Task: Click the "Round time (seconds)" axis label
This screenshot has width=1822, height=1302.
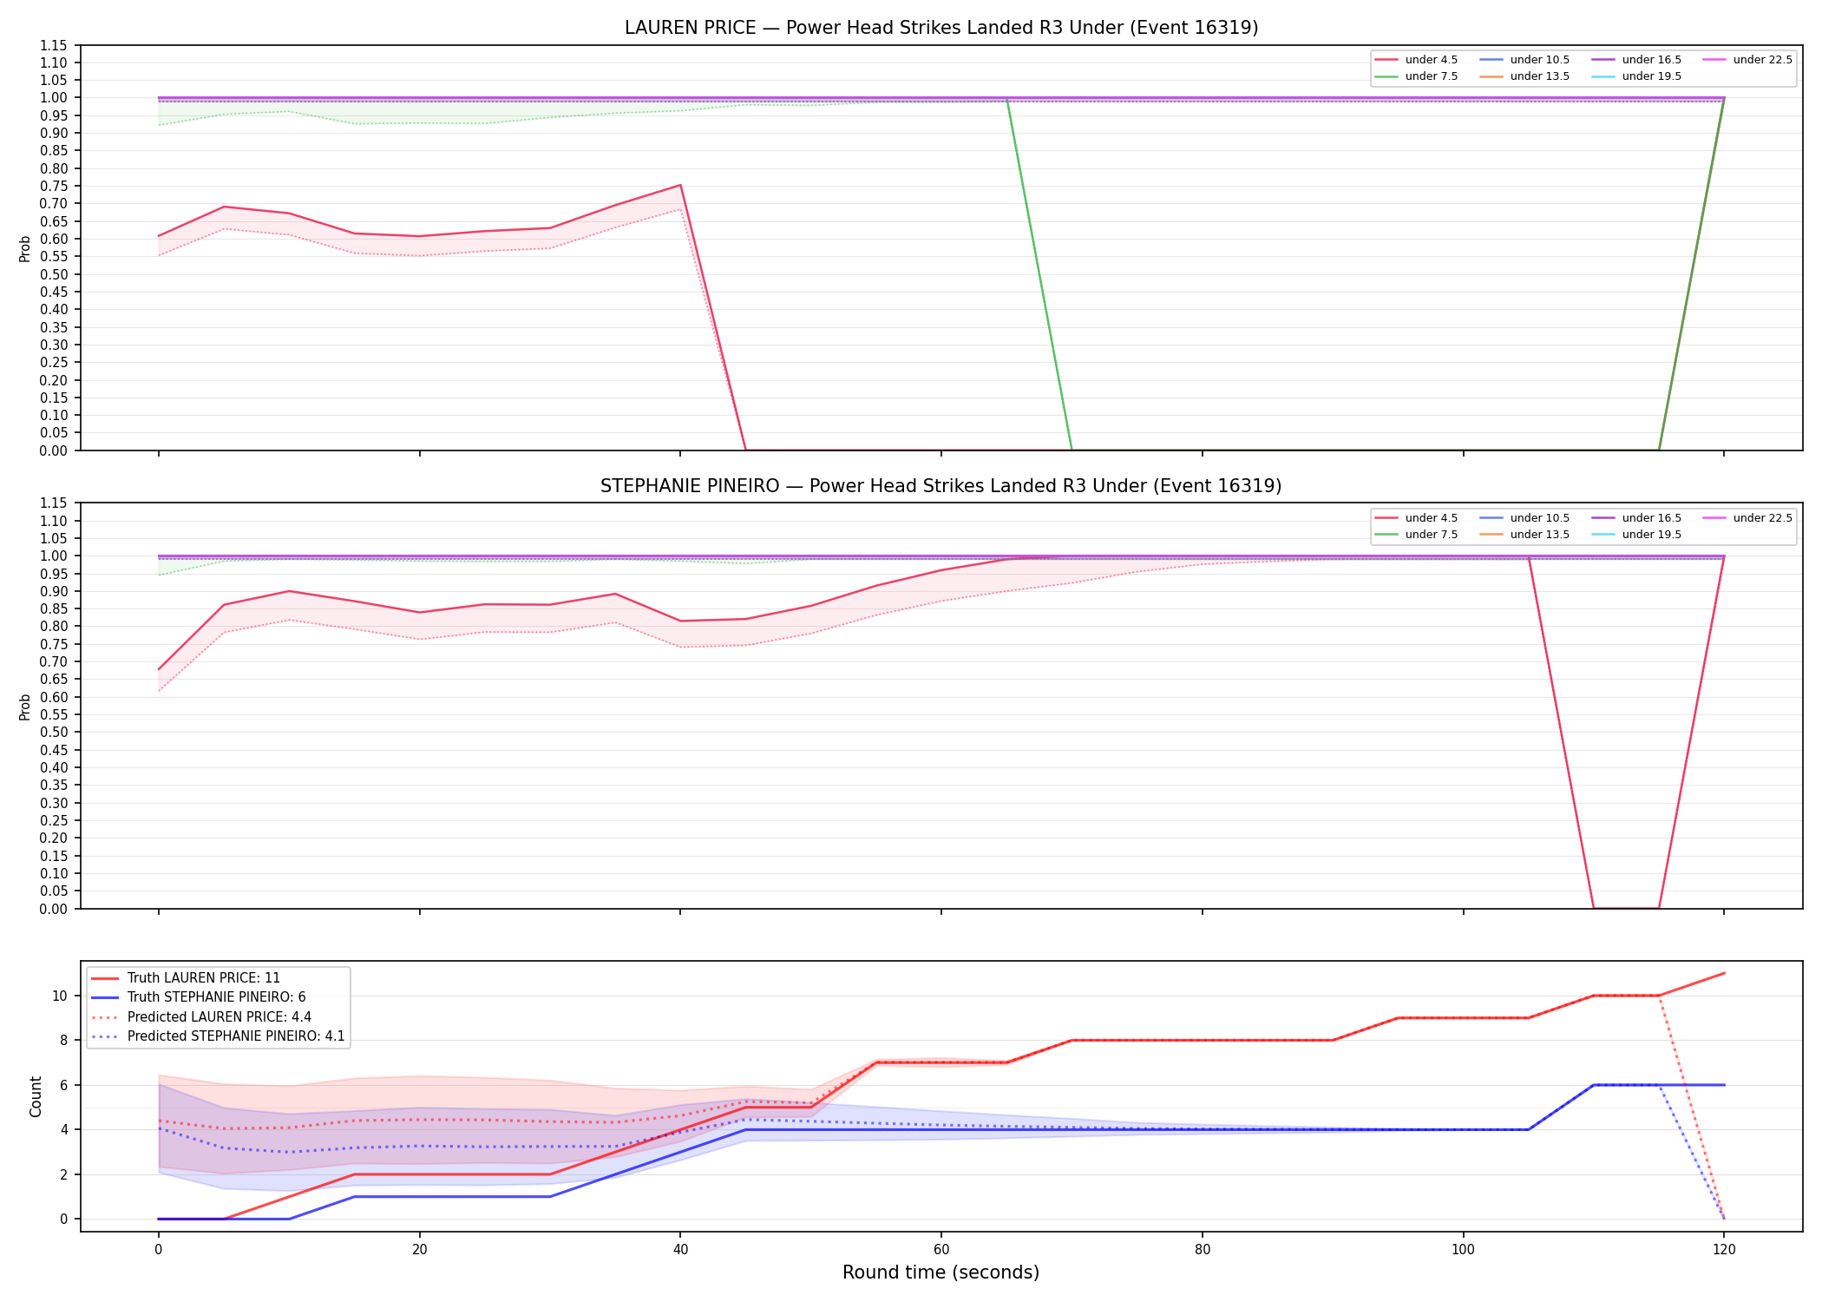Action: (x=941, y=1272)
